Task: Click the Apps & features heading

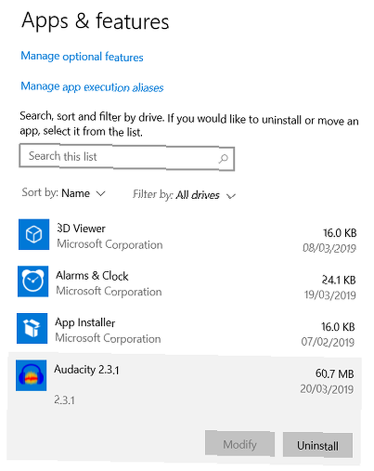Action: coord(96,21)
